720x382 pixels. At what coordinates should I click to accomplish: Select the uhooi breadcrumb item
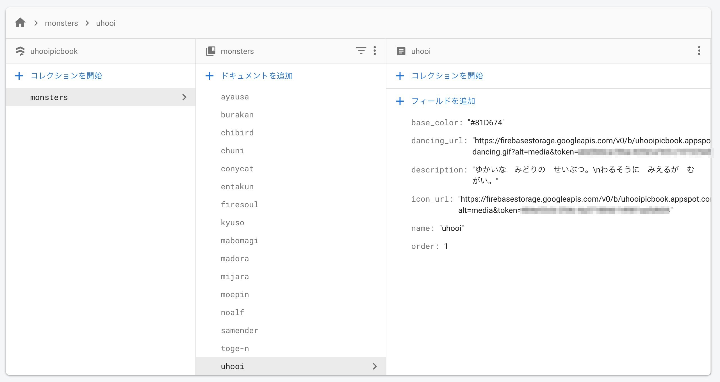(106, 23)
